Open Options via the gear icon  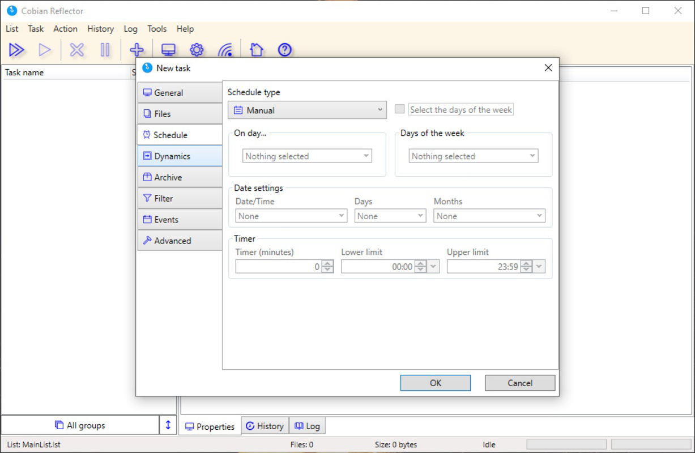pos(197,50)
